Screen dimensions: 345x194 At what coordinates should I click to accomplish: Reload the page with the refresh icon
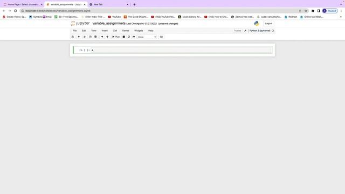click(x=16, y=11)
